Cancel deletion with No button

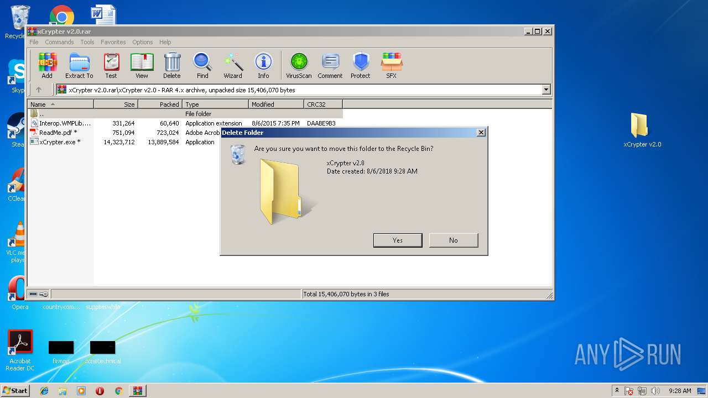click(x=454, y=240)
